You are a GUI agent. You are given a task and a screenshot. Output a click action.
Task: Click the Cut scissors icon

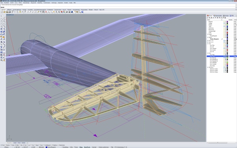coord(15,12)
